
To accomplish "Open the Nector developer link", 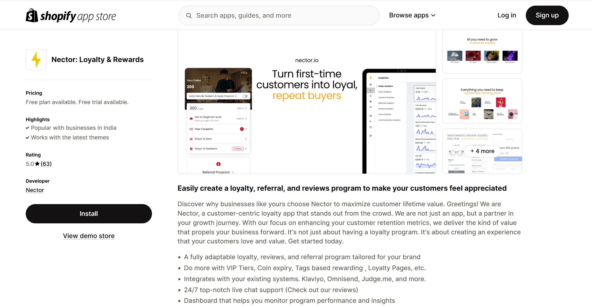I will tap(35, 190).
